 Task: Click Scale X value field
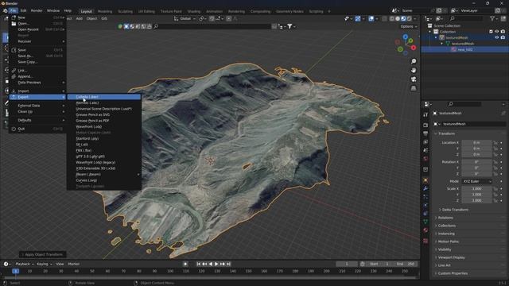476,189
